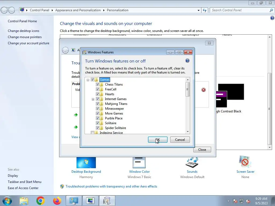Viewport: 275px width, 206px height.
Task: Open Taskbar and Start Menu link
Action: [24, 182]
